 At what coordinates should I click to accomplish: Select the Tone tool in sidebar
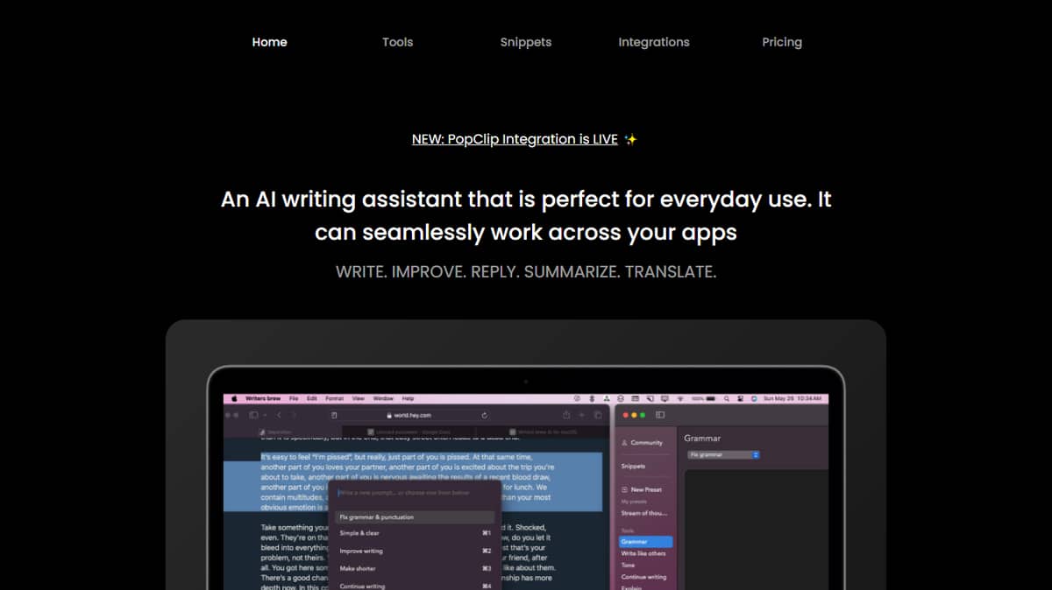pos(629,565)
